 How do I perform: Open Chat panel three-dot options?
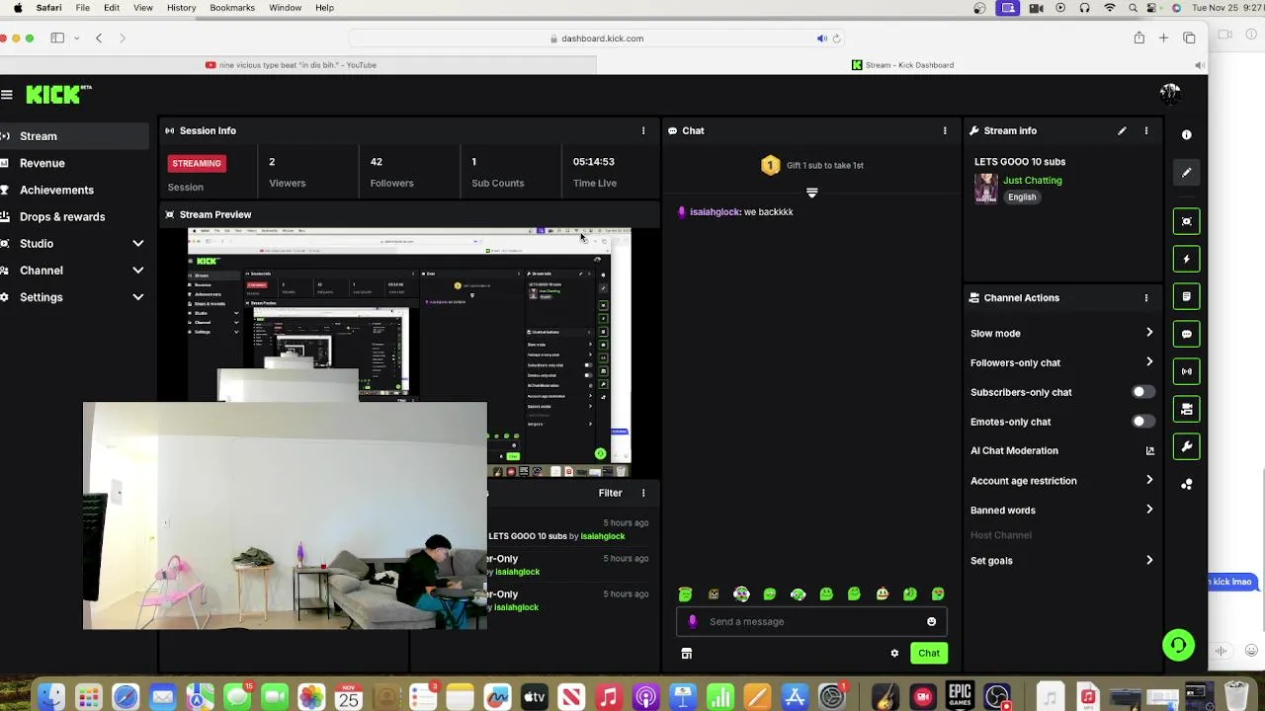coord(945,130)
